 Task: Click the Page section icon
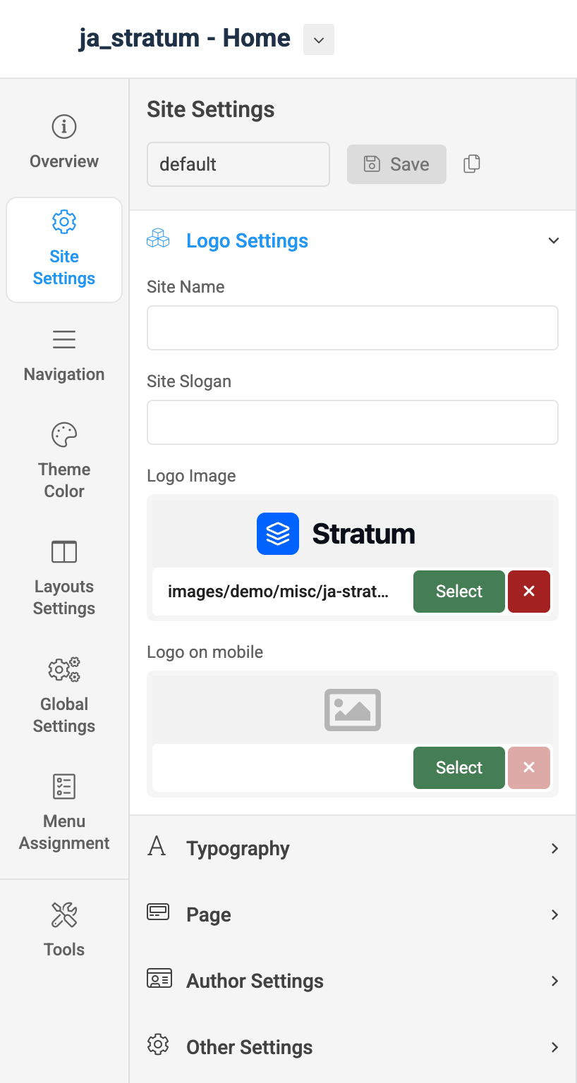[x=158, y=912]
